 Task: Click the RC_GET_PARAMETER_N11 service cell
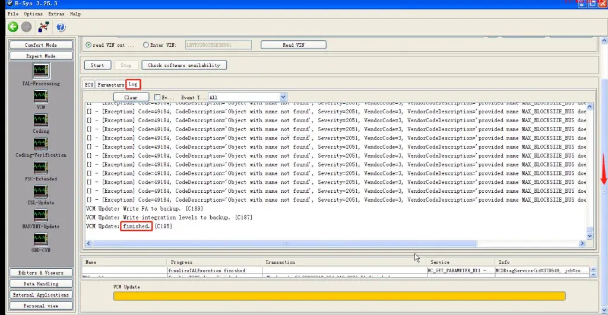click(x=460, y=271)
